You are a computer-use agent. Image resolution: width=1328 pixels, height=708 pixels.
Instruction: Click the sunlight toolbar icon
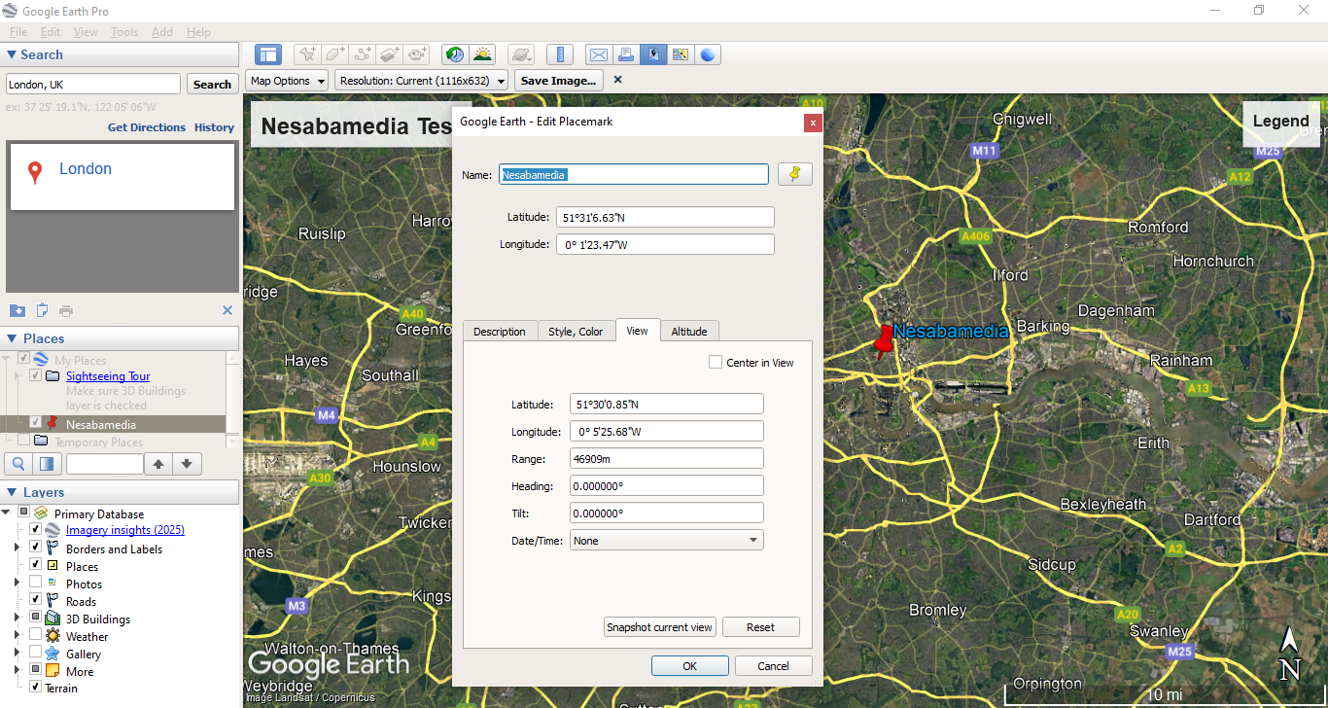coord(482,54)
